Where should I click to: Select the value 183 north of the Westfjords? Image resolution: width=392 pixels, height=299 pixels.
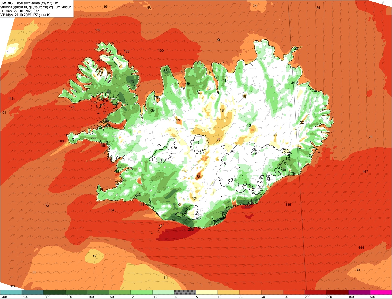click(126, 52)
